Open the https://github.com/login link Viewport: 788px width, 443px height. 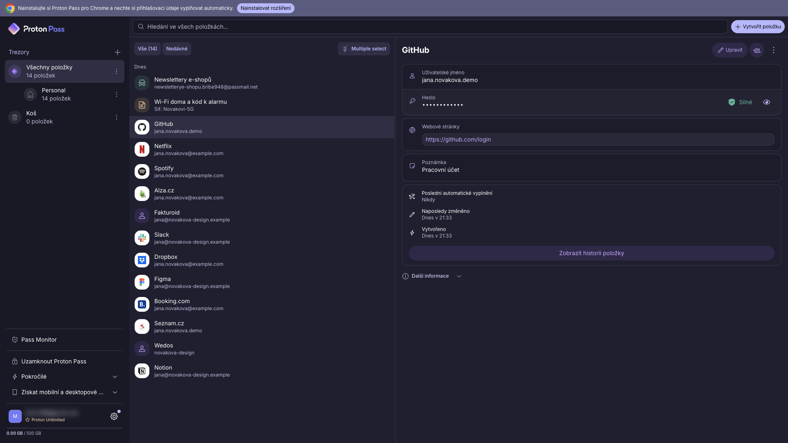(458, 139)
